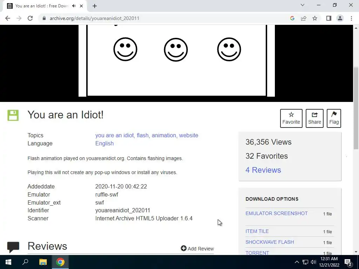Viewport: 359px width, 269px height.
Task: Reload the page with refresh icon
Action: click(30, 18)
